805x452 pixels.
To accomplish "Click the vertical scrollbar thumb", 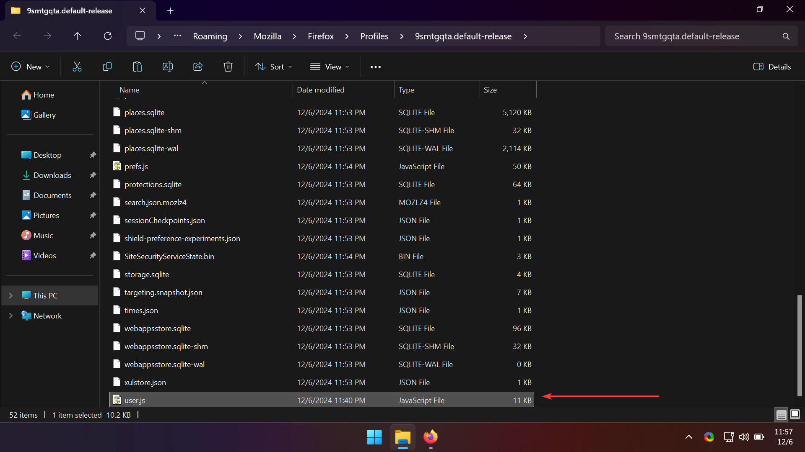I will 800,346.
